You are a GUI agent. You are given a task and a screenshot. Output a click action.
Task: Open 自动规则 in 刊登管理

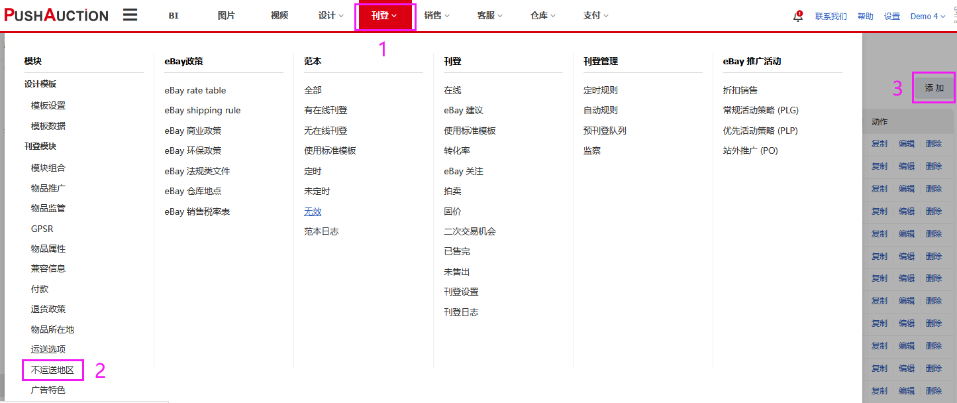point(601,110)
